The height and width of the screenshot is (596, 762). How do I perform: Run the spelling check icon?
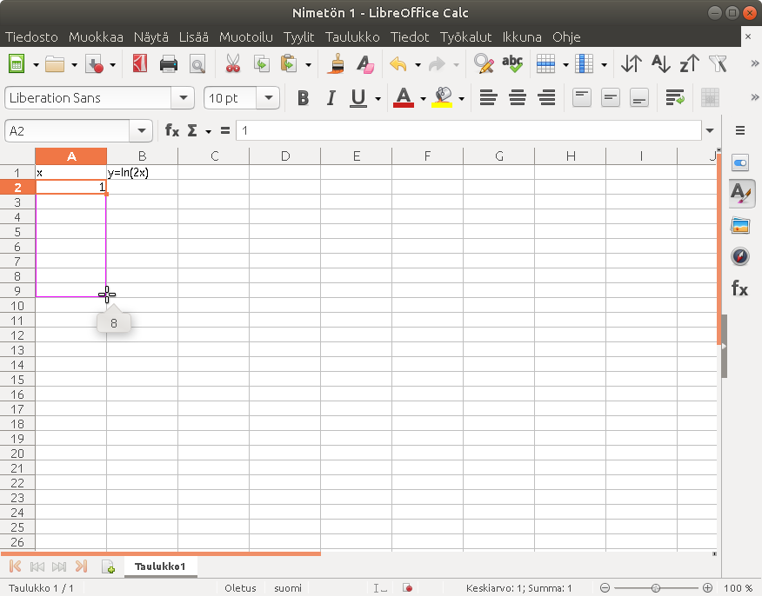(x=512, y=64)
